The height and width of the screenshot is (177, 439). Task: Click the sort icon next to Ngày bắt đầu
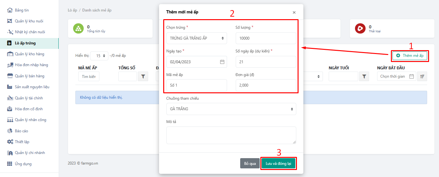pyautogui.click(x=422, y=76)
